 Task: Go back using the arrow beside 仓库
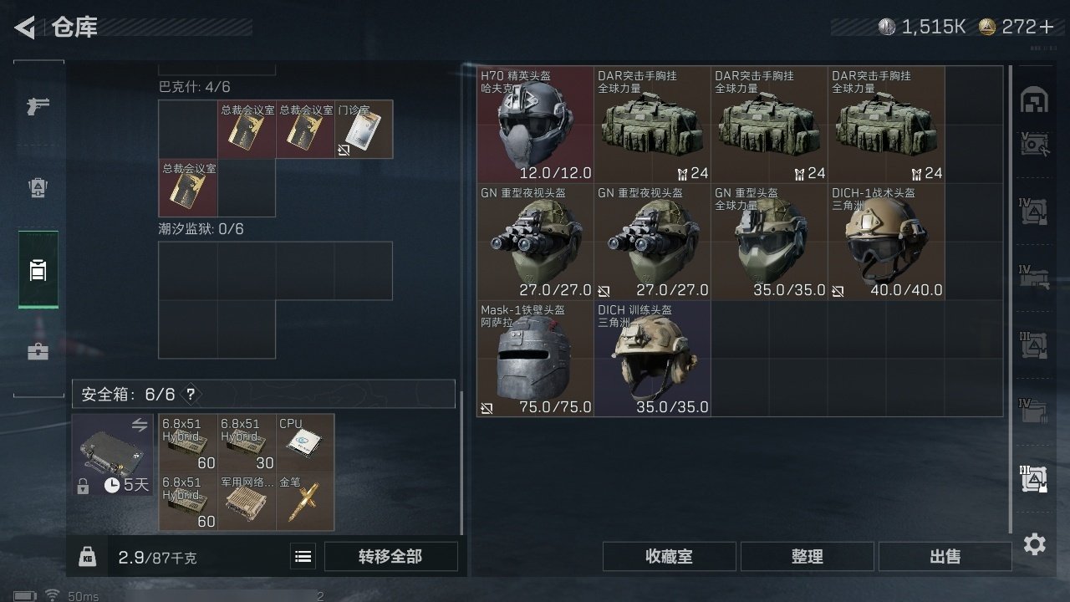click(x=25, y=28)
